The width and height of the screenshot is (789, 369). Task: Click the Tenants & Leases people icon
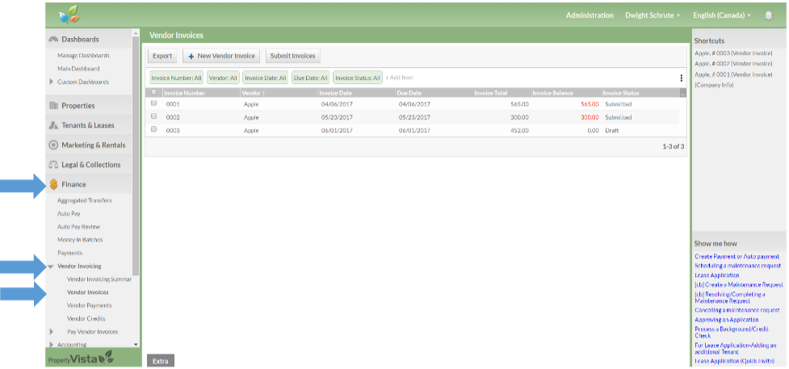(53, 126)
